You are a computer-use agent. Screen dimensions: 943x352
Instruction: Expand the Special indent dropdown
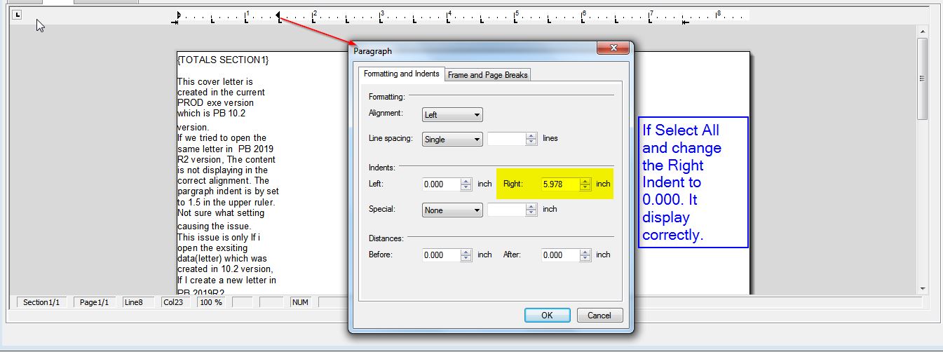(452, 210)
